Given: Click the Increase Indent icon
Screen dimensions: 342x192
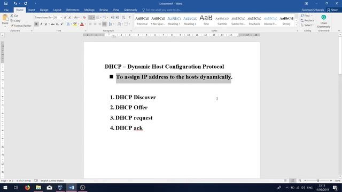Looking at the screenshot, I should coord(118,18).
